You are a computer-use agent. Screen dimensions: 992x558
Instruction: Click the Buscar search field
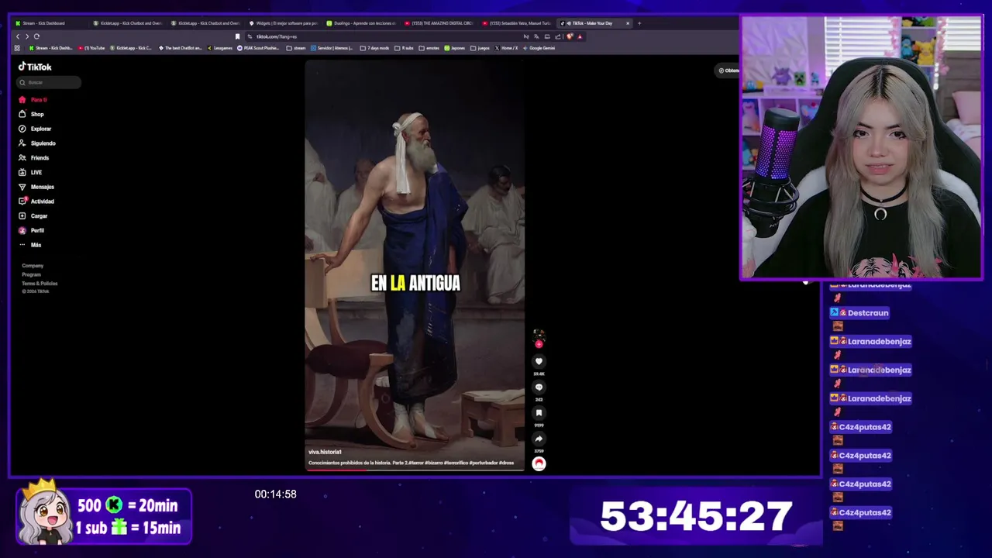(x=49, y=82)
